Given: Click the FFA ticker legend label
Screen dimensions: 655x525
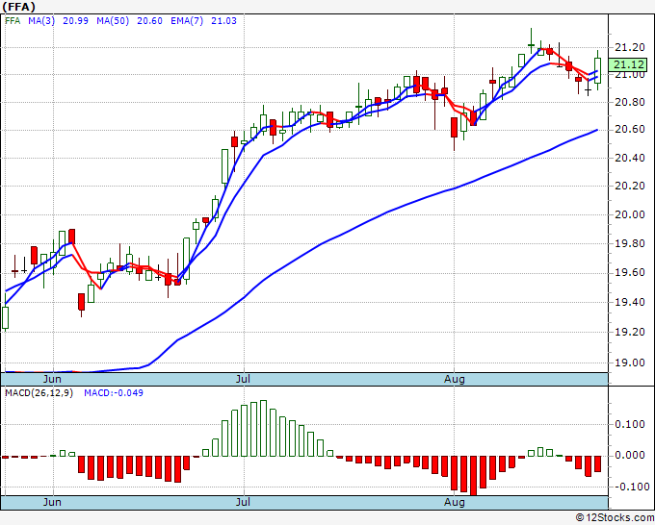Looking at the screenshot, I should click(x=13, y=21).
